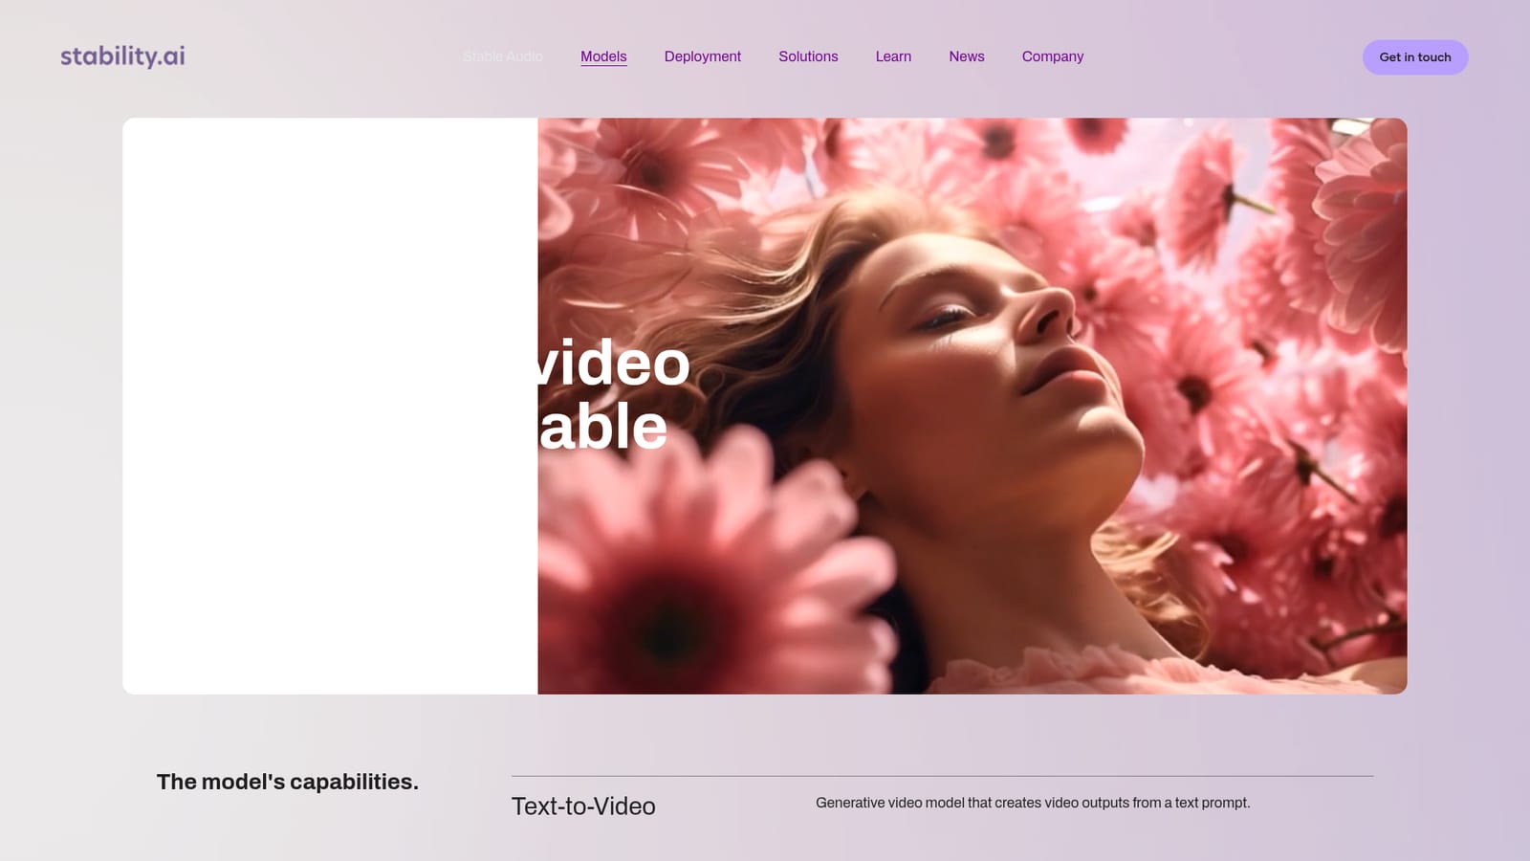Viewport: 1530px width, 861px height.
Task: Open the Learn menu
Action: 893,56
